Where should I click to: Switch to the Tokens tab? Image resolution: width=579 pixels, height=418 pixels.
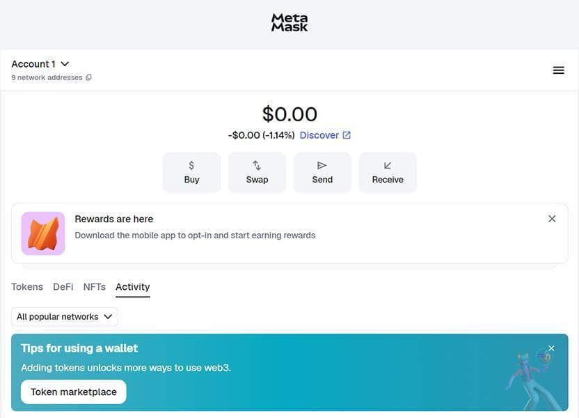(x=27, y=286)
